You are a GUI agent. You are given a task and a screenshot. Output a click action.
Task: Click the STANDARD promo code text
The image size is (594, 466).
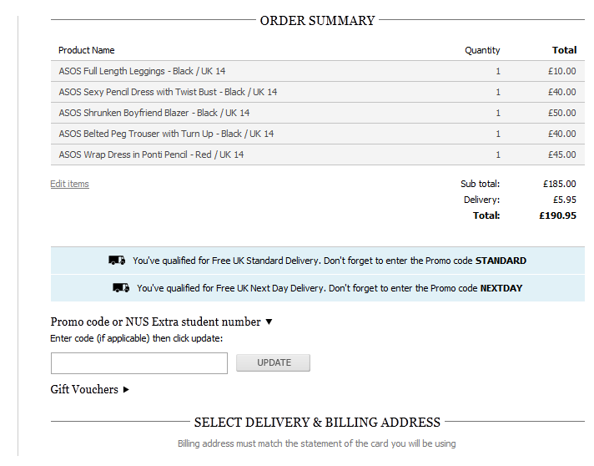click(x=501, y=261)
